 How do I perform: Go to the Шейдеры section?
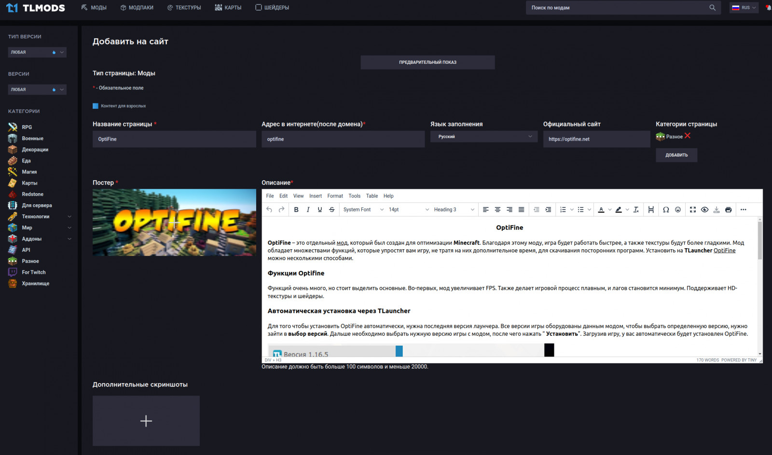pyautogui.click(x=272, y=8)
